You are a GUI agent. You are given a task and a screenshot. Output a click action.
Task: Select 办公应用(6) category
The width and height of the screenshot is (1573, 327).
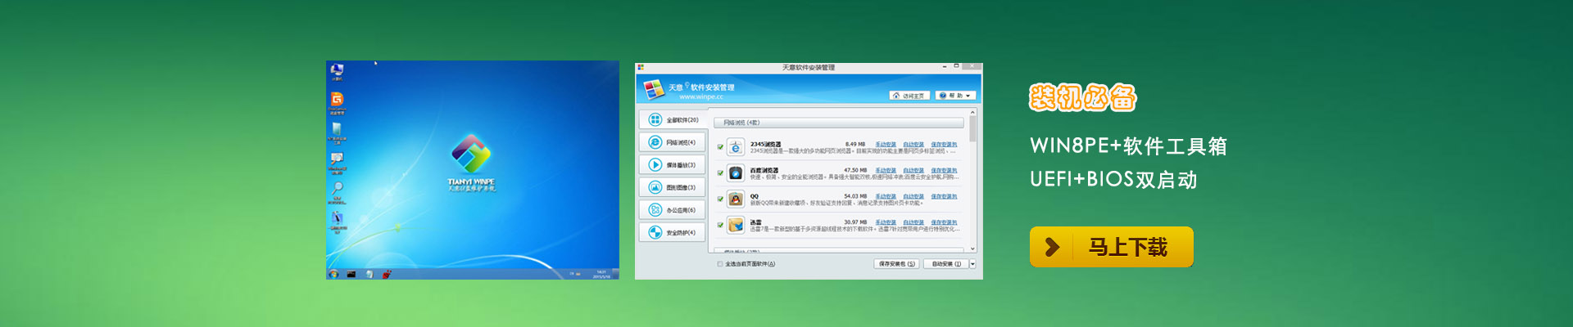point(672,210)
